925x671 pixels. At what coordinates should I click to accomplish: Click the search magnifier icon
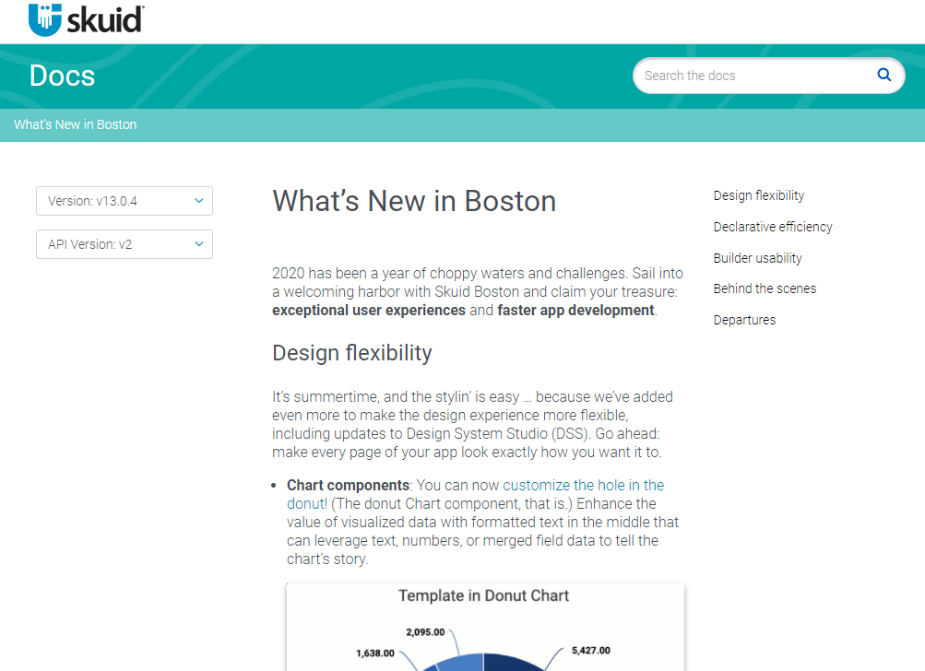pos(883,75)
